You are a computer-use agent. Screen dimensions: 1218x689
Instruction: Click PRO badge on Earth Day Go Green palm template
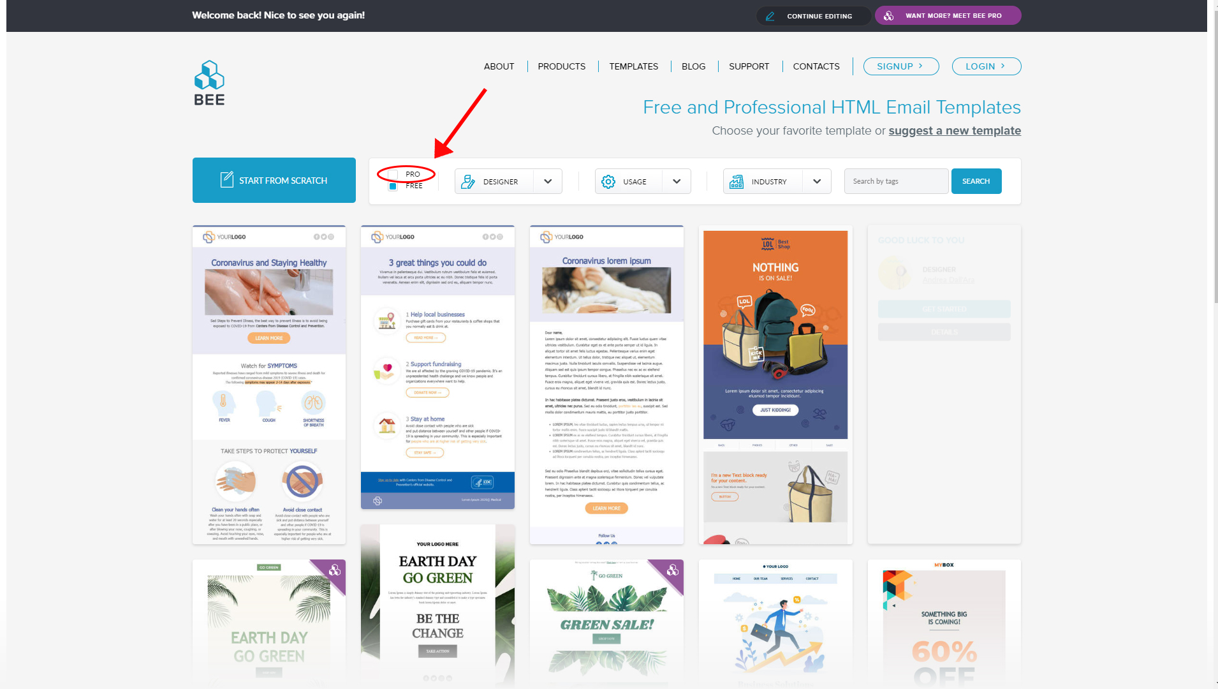pyautogui.click(x=334, y=570)
